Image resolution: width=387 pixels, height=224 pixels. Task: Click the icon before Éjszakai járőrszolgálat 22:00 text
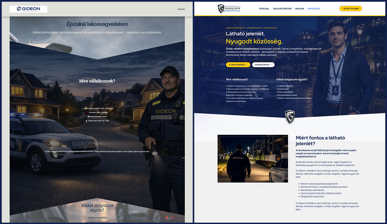point(82,109)
